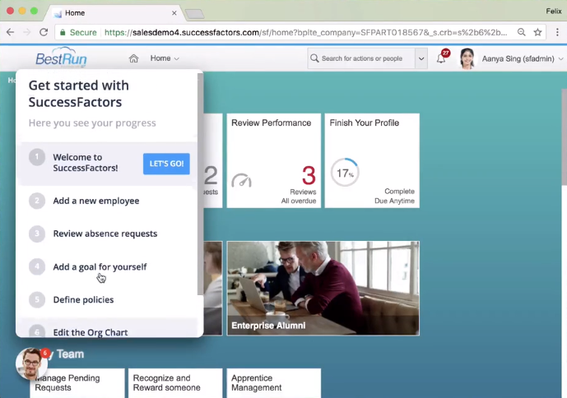Click the search magnifier icon
Screen dimensions: 567x398
[x=314, y=58]
